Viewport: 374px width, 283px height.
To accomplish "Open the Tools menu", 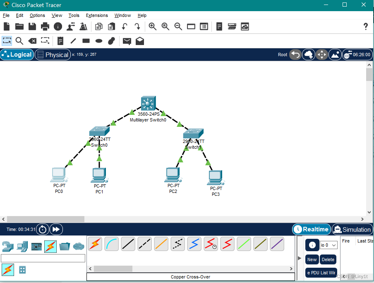I will 74,15.
